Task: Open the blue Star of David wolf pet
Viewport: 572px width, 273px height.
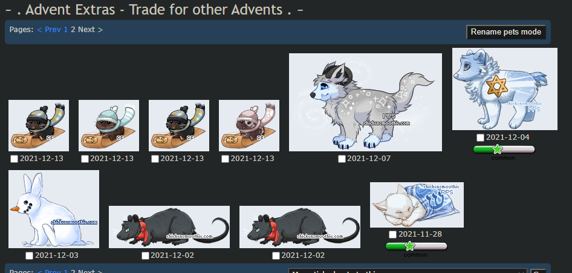Action: [504, 89]
